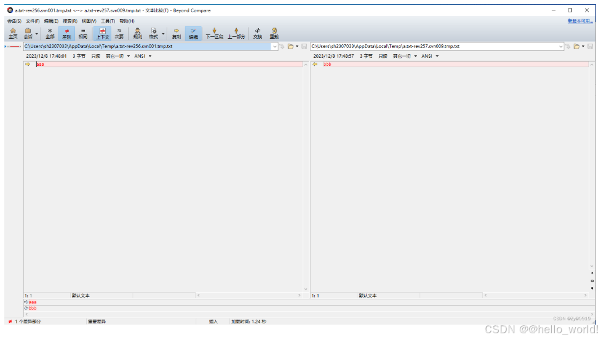The width and height of the screenshot is (601, 340).
Task: Expand the 格式 format dropdown arrow
Action: click(x=163, y=34)
